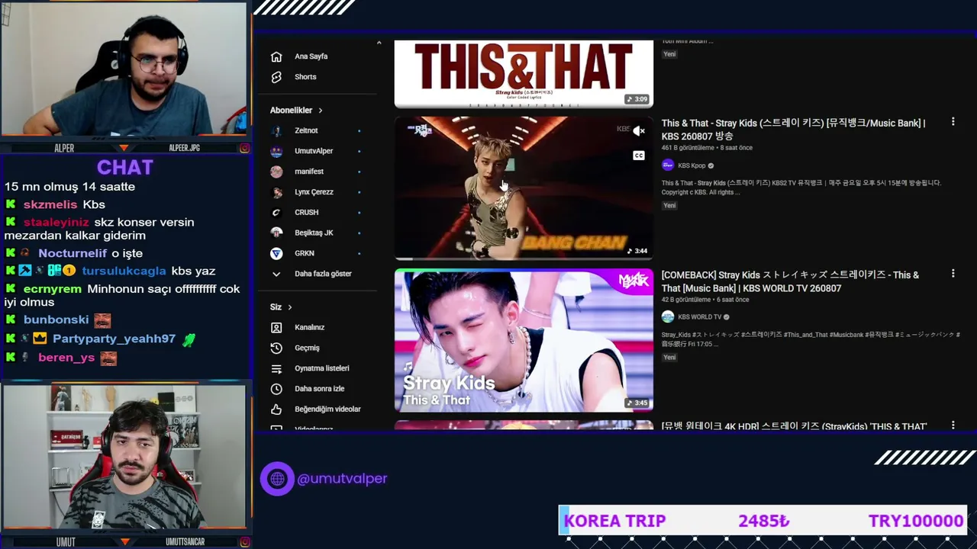Open the Zeitnot channel avatar

tap(276, 130)
